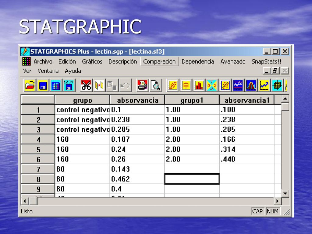This screenshot has width=312, height=234.
Task: Click the vertical scrollbar thumb
Action: [285, 107]
